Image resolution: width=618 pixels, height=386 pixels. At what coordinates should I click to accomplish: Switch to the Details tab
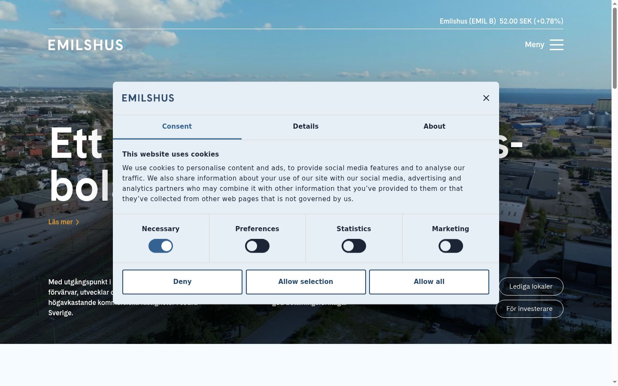click(x=306, y=127)
